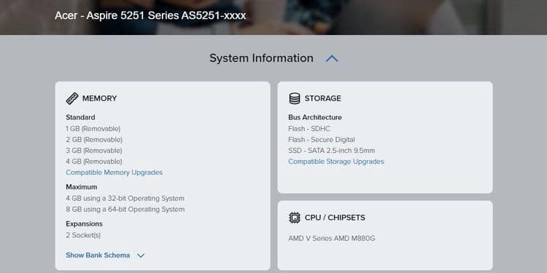The height and width of the screenshot is (273, 547).
Task: Click the System Information heading
Action: click(261, 58)
